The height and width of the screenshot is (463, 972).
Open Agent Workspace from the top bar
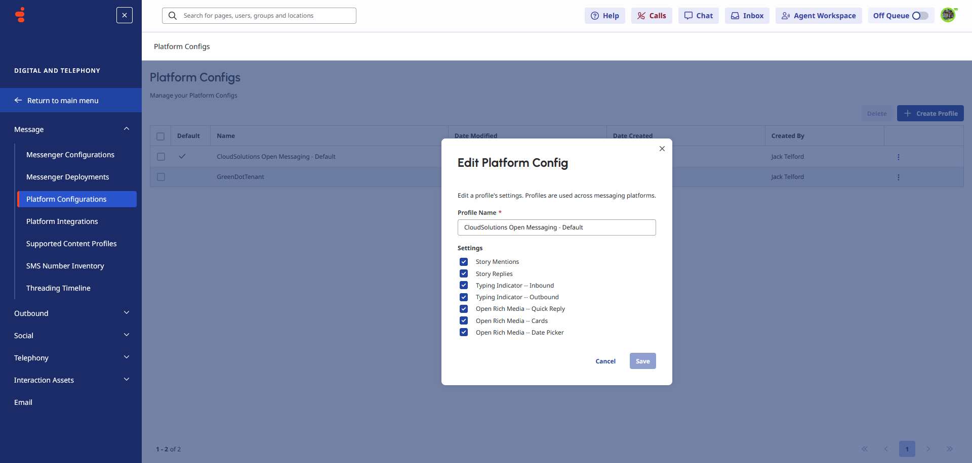[x=818, y=16]
